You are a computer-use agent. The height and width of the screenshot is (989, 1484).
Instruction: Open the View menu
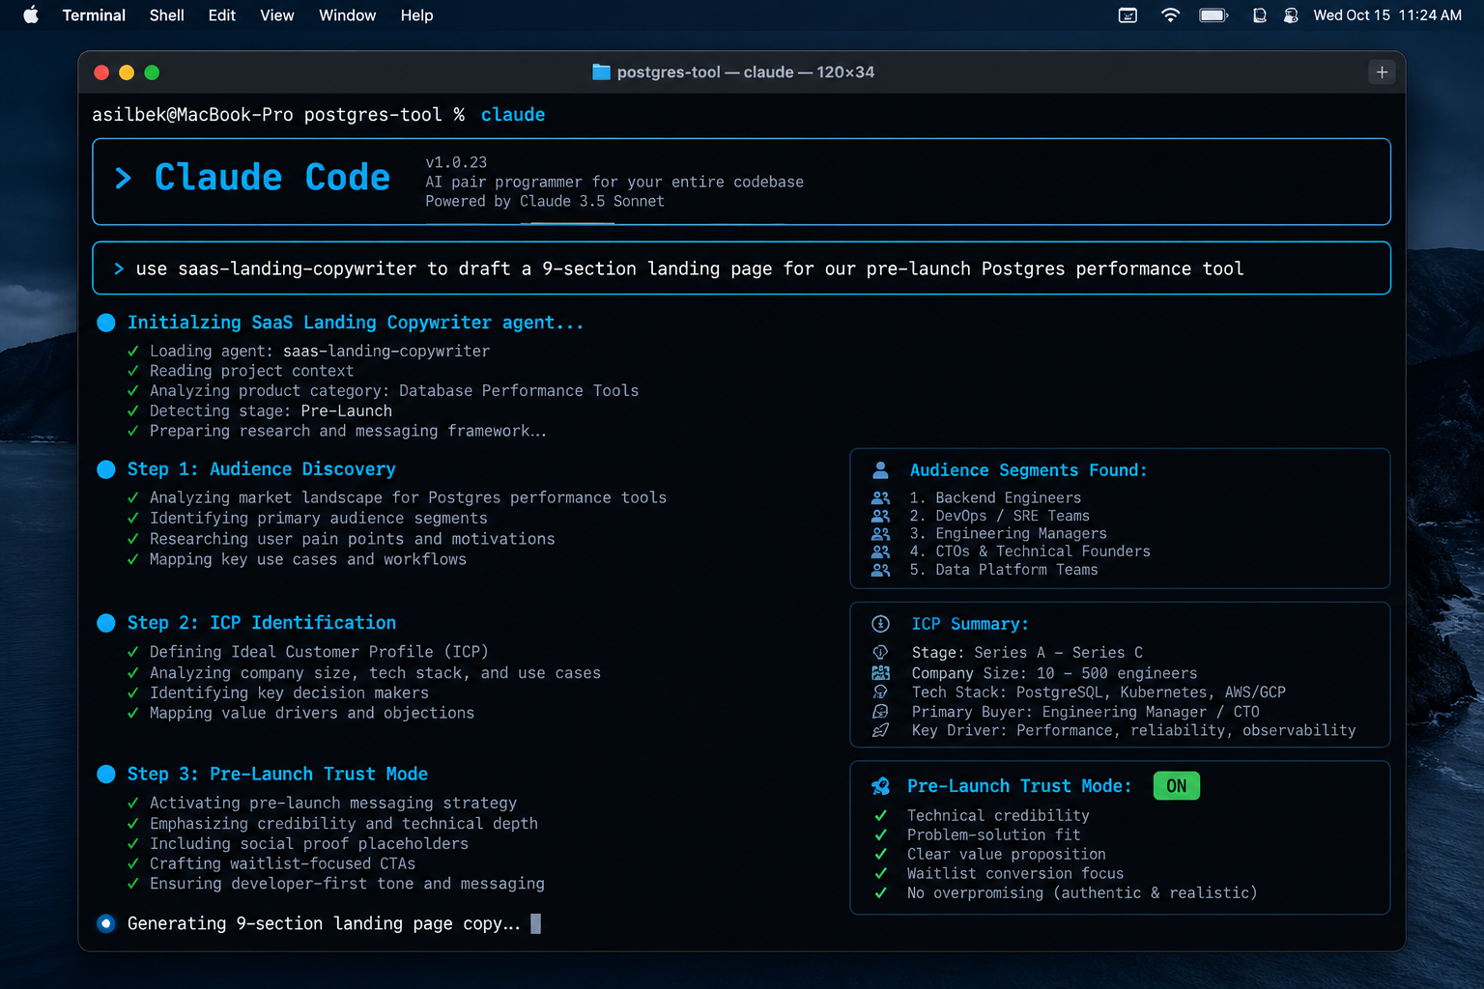(x=276, y=15)
